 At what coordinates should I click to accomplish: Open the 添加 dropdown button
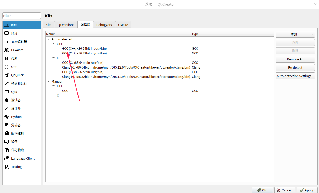(295, 34)
